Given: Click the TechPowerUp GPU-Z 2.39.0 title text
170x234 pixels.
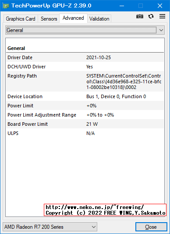Looking at the screenshot, I should click(51, 6).
